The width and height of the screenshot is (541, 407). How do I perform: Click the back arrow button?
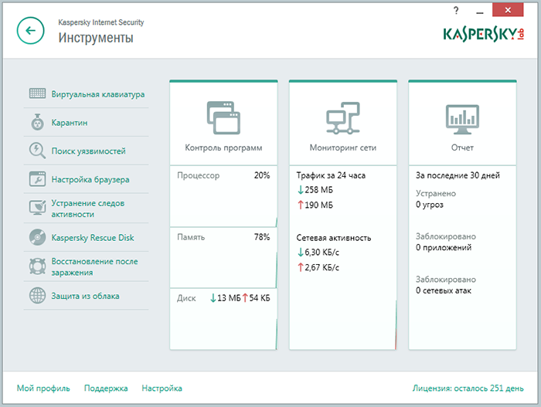(x=31, y=31)
